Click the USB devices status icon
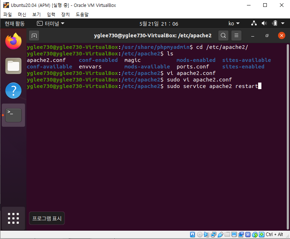Viewport: 290px width, 239px height. pos(220,235)
